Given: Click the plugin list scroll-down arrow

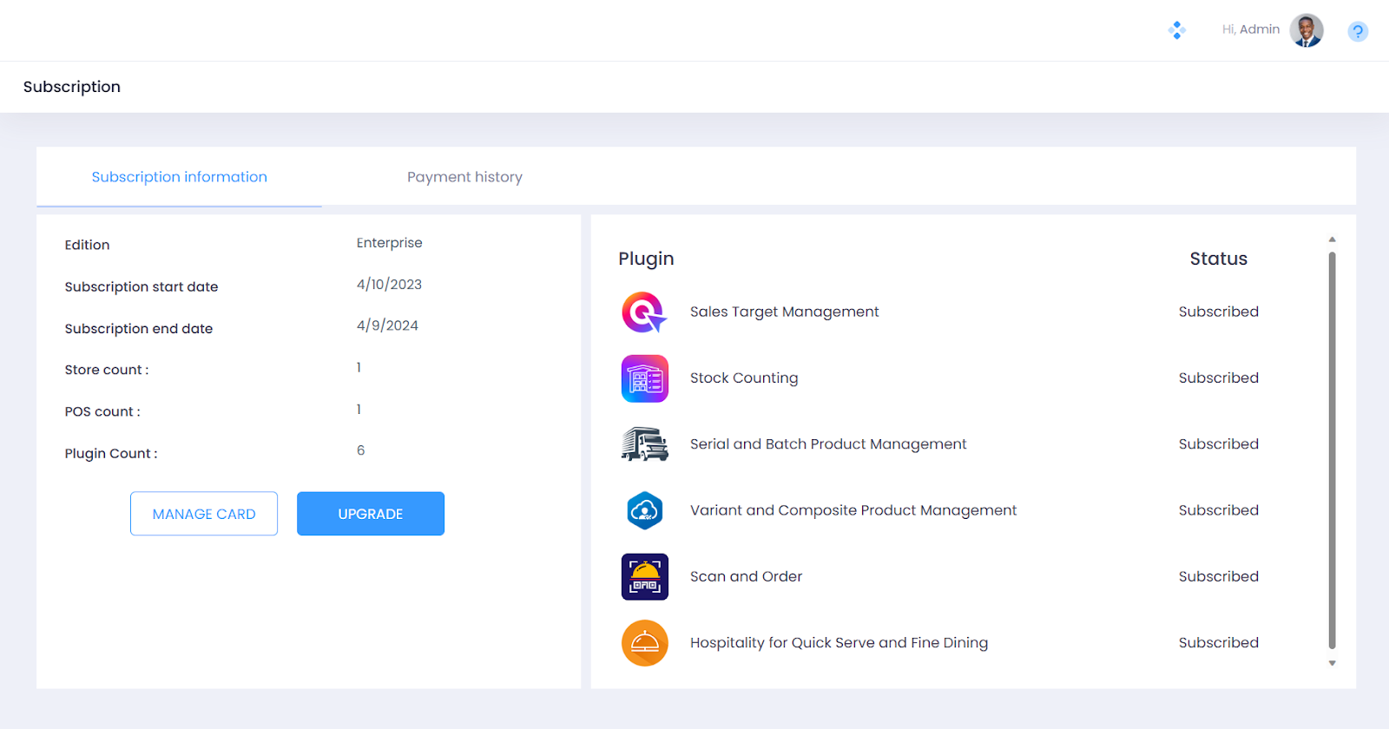Looking at the screenshot, I should click(1332, 664).
